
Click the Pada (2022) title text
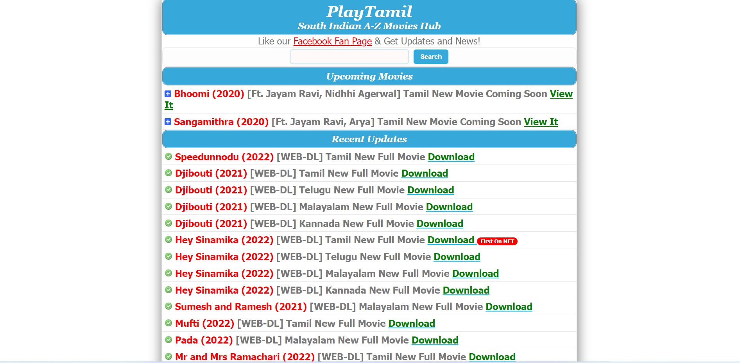coord(204,340)
